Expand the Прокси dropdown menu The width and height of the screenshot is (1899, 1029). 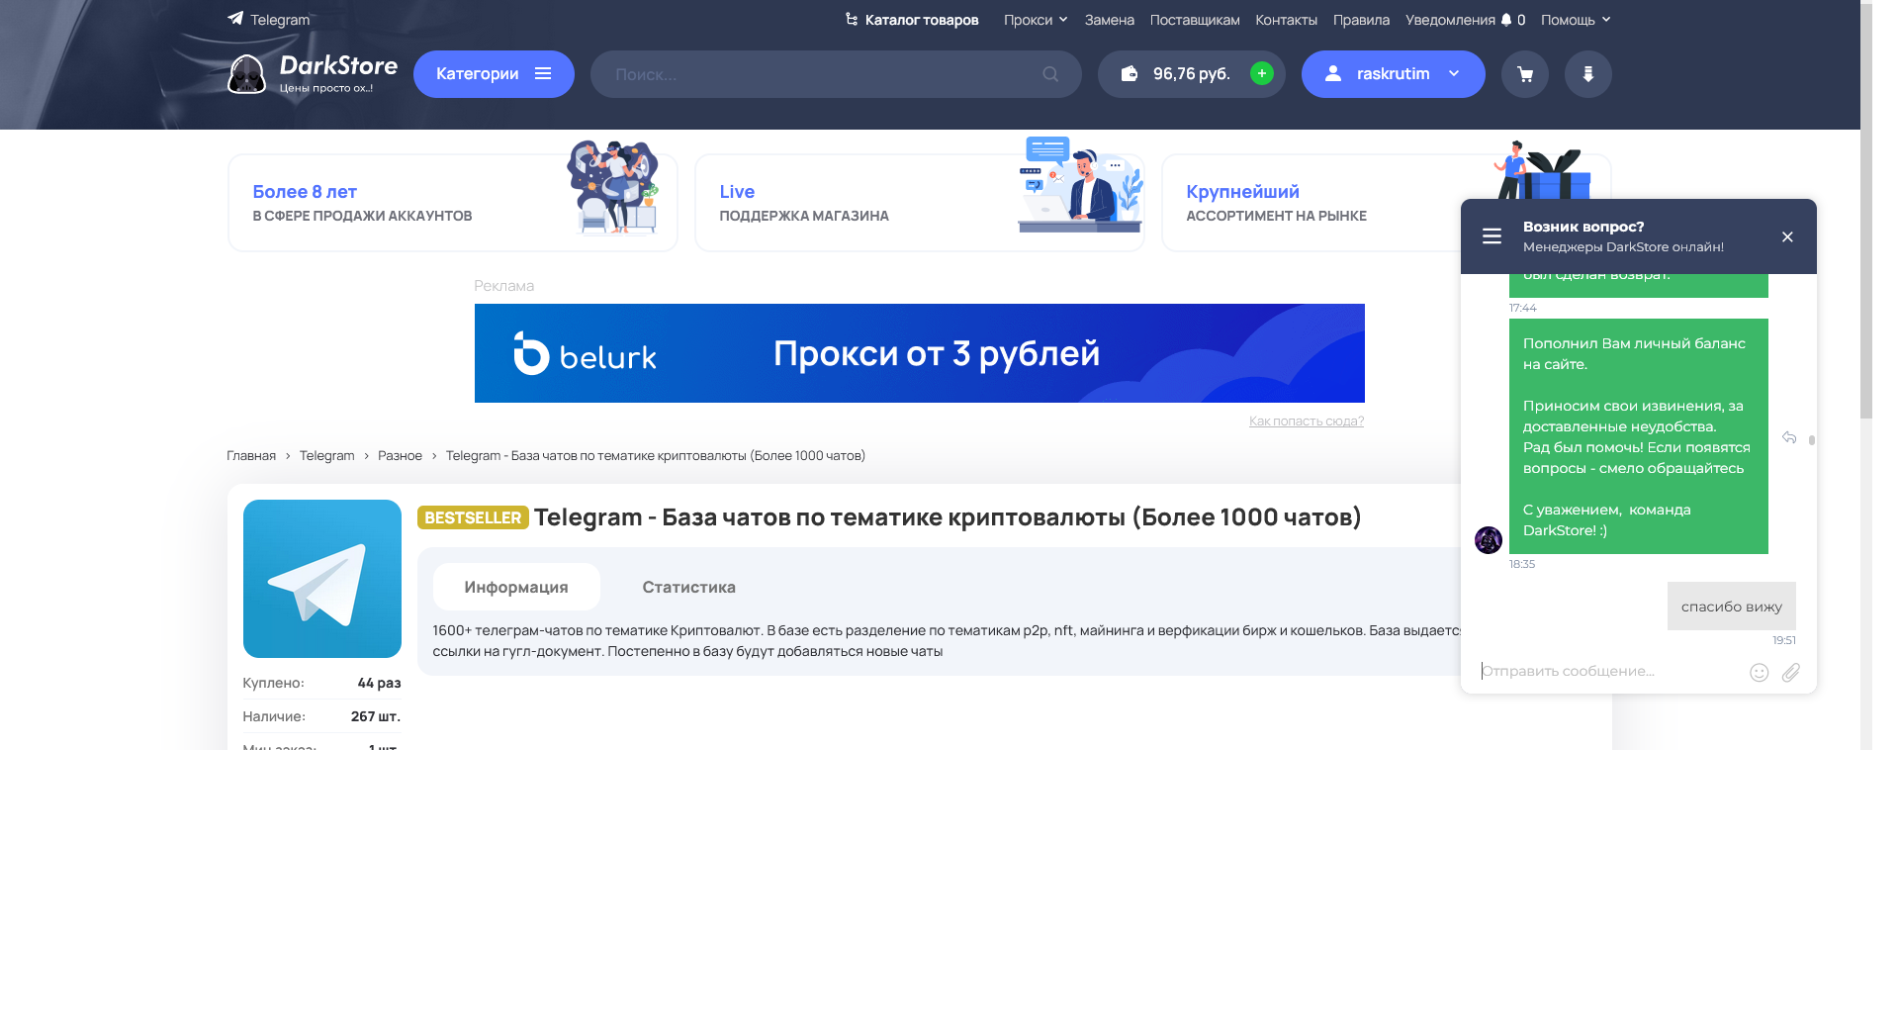coord(1036,20)
